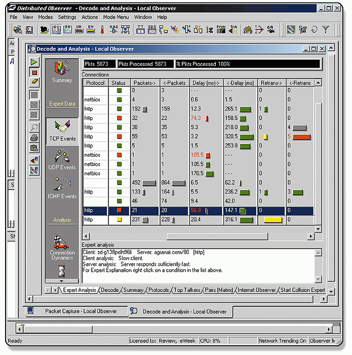352x355 pixels.
Task: Click the red stop square button
Action: [34, 72]
